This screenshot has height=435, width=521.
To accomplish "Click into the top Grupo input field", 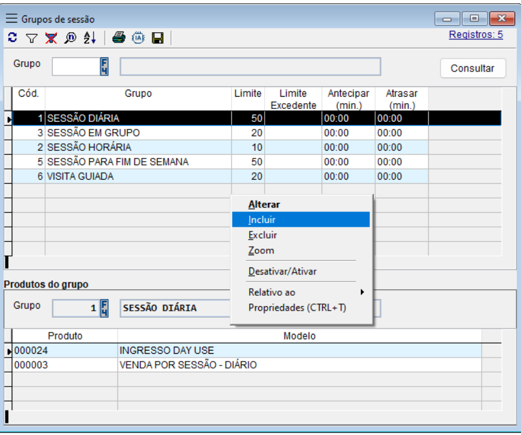I will (75, 67).
